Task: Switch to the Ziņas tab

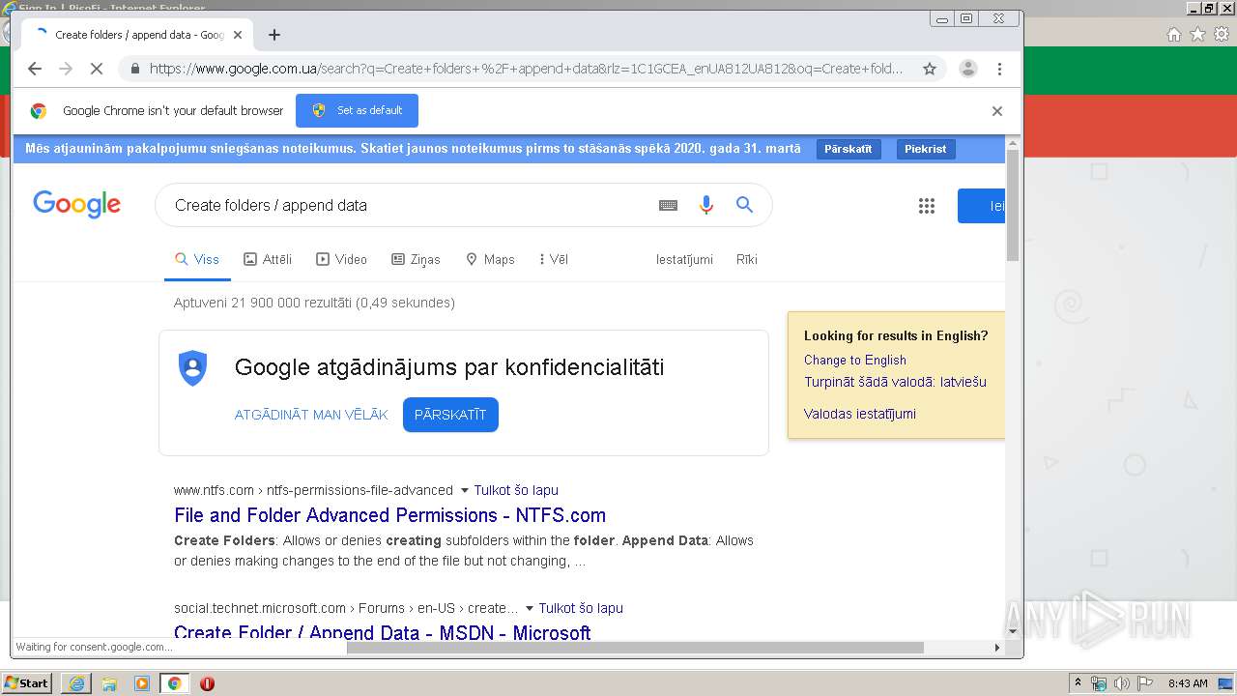Action: 416,259
